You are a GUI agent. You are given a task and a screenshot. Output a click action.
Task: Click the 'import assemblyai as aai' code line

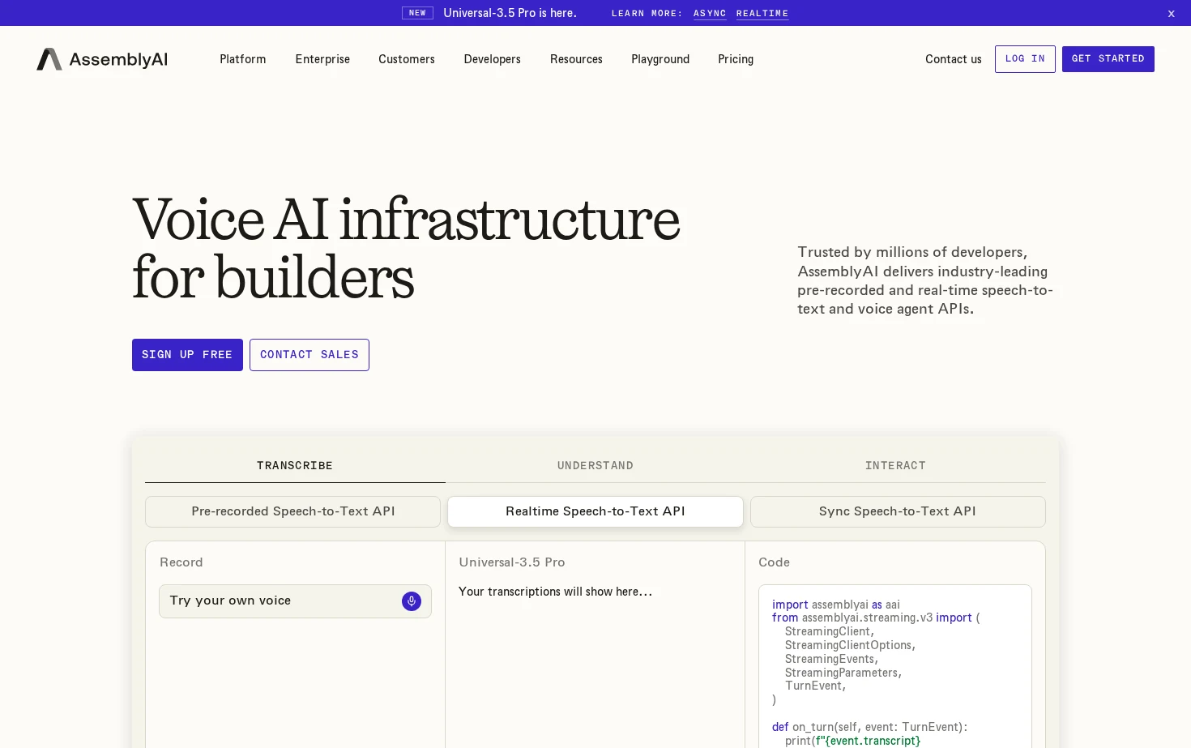pos(836,605)
